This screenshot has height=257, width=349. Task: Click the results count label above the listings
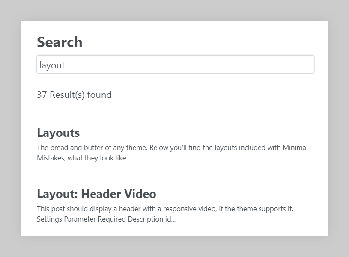pyautogui.click(x=75, y=95)
